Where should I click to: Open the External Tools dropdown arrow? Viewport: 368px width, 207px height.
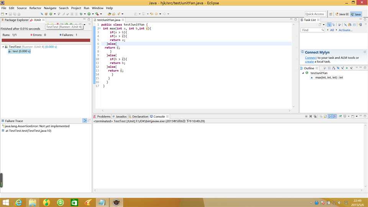pos(101,14)
